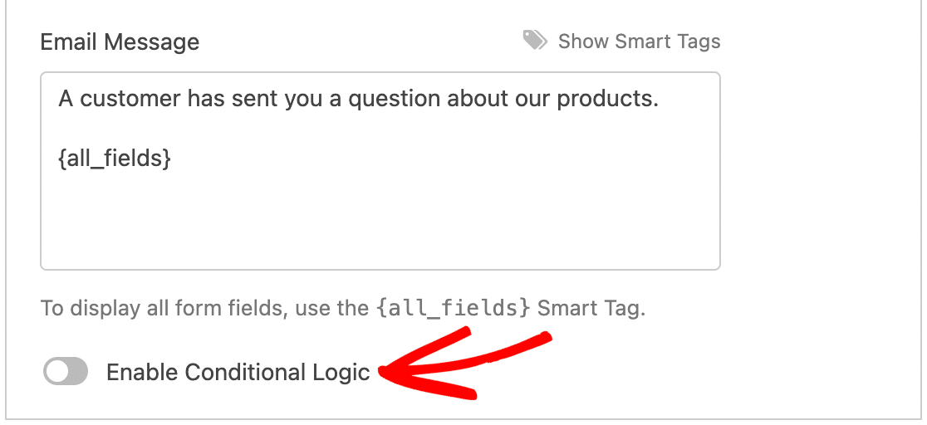Click the word "Tags" in Show Smart Tags
927x425 pixels.
[697, 42]
